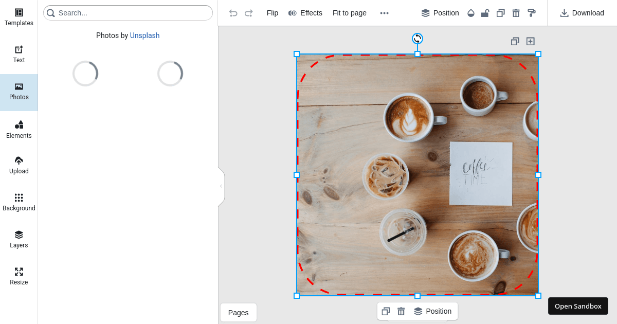Open the Unsplash link
The image size is (617, 324).
click(144, 35)
